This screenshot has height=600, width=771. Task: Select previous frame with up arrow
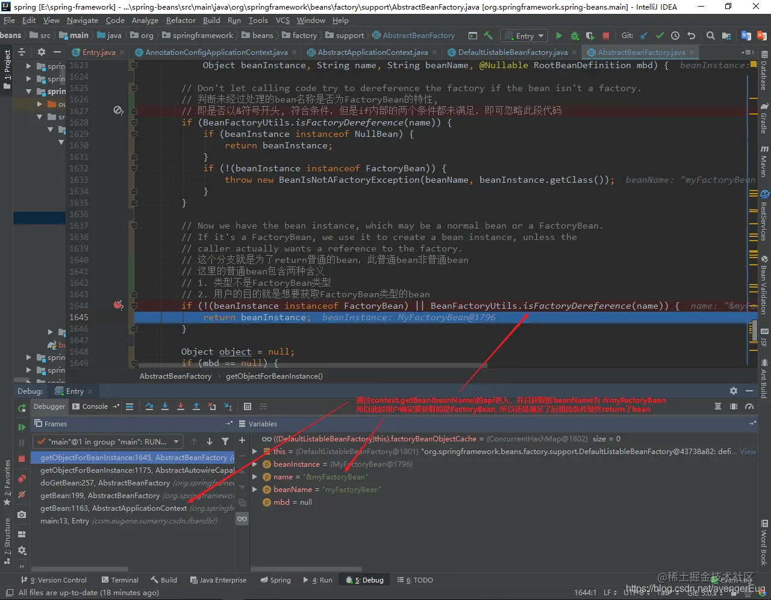click(194, 441)
